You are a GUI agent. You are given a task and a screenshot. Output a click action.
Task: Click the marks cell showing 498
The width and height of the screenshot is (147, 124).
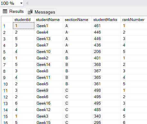(x=106, y=90)
